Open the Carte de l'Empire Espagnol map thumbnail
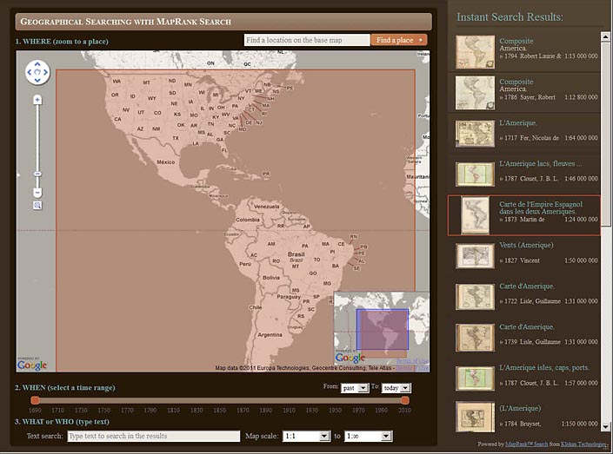The height and width of the screenshot is (454, 613). pyautogui.click(x=475, y=215)
